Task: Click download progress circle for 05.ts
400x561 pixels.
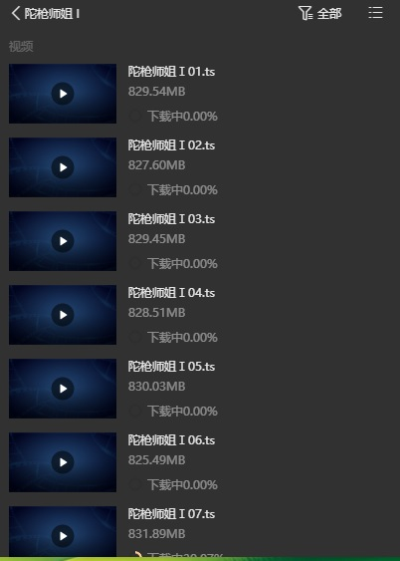Action: click(135, 411)
